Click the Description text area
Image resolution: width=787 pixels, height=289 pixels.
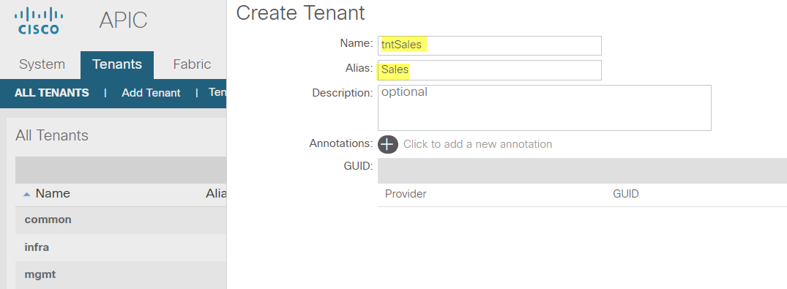[544, 108]
